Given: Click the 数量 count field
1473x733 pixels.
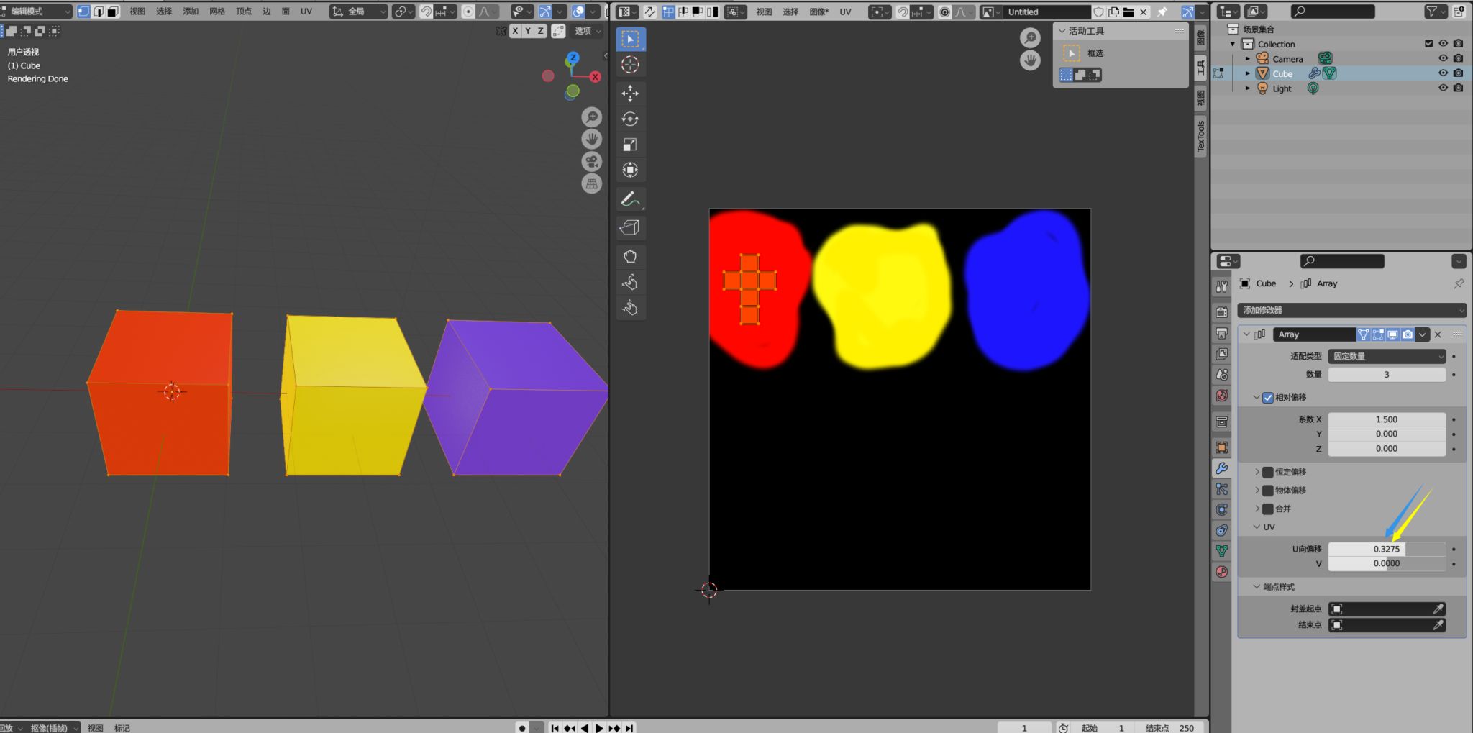Looking at the screenshot, I should [x=1386, y=375].
